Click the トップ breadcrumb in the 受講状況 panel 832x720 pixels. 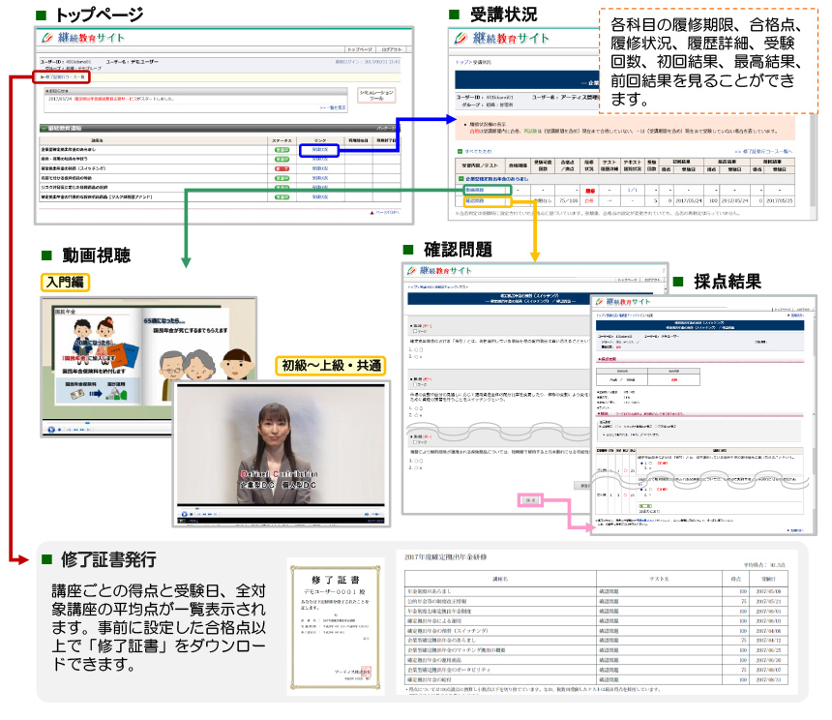461,63
